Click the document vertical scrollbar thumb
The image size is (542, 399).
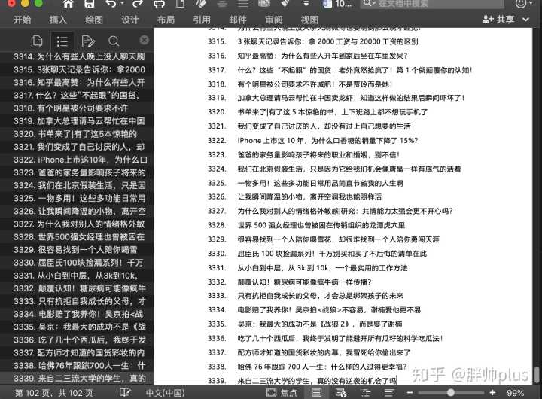point(537,375)
